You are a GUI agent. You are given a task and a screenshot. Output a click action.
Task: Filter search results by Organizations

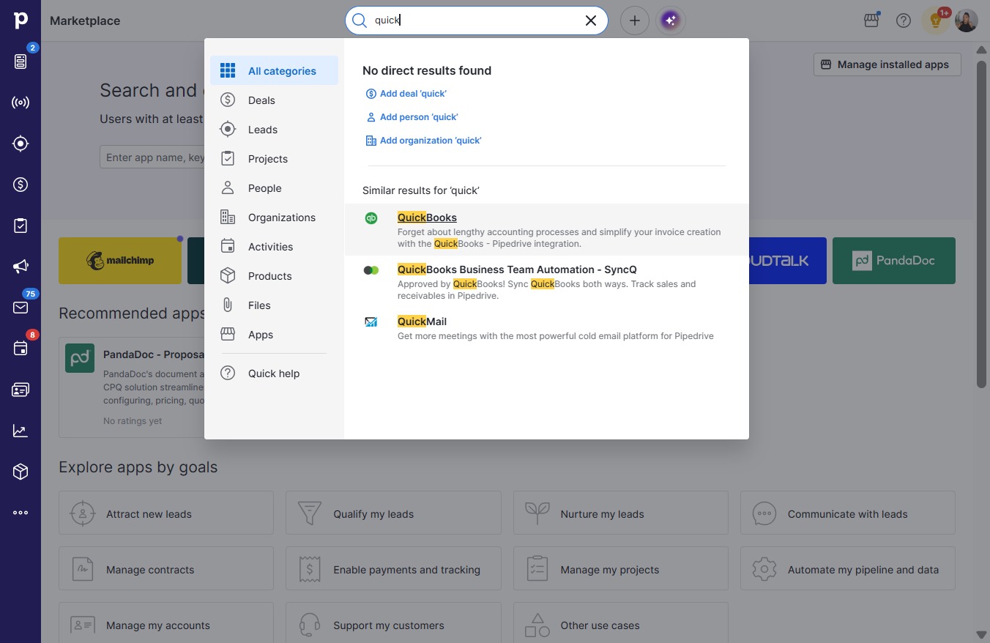[x=274, y=218]
